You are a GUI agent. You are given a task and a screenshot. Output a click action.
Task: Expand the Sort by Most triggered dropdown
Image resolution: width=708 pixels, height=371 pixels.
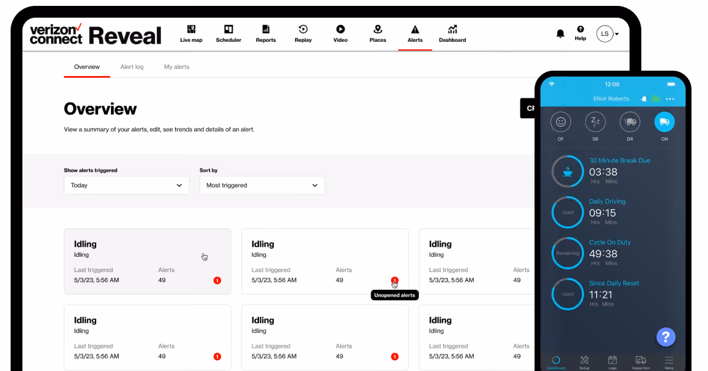click(x=262, y=185)
